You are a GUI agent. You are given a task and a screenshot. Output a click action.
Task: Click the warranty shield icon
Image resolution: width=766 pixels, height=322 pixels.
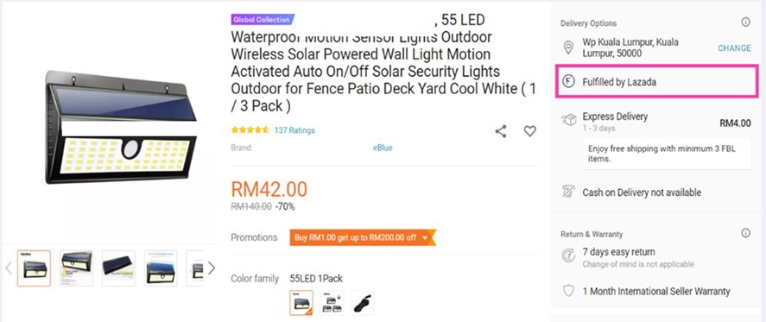pos(568,291)
